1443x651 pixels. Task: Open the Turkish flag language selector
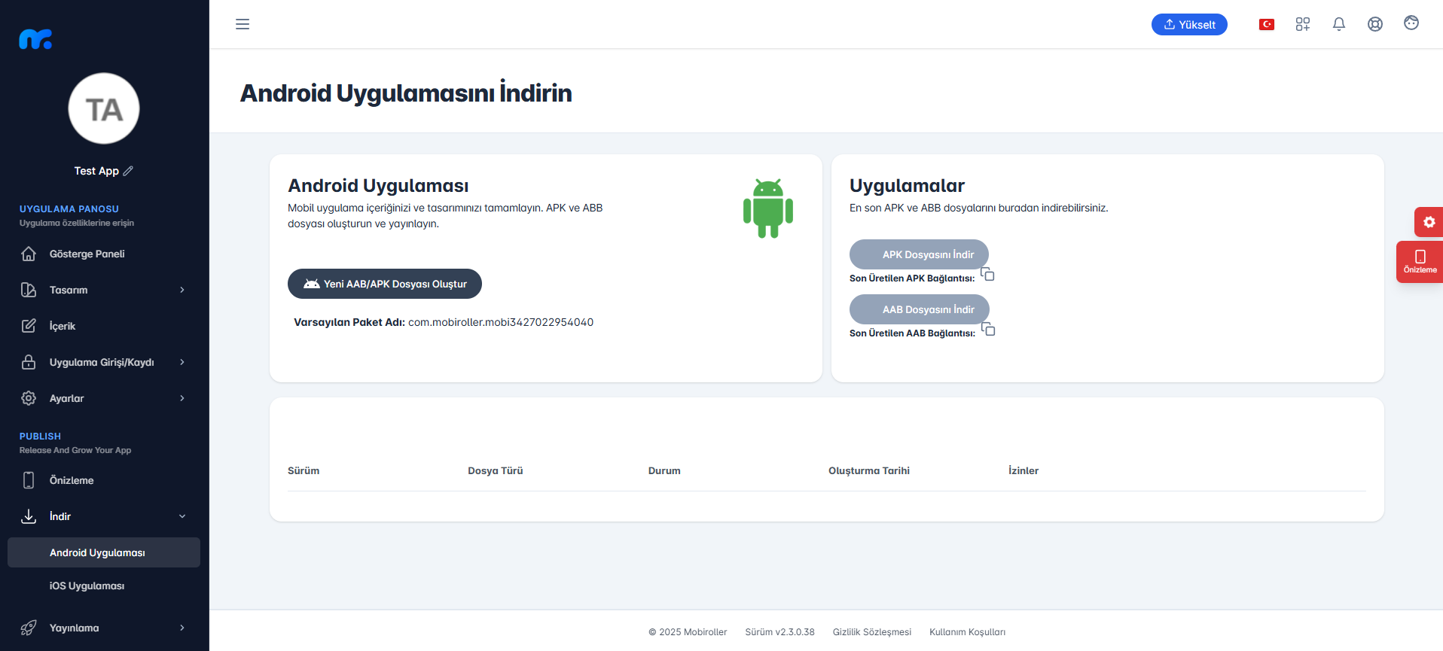coord(1267,25)
